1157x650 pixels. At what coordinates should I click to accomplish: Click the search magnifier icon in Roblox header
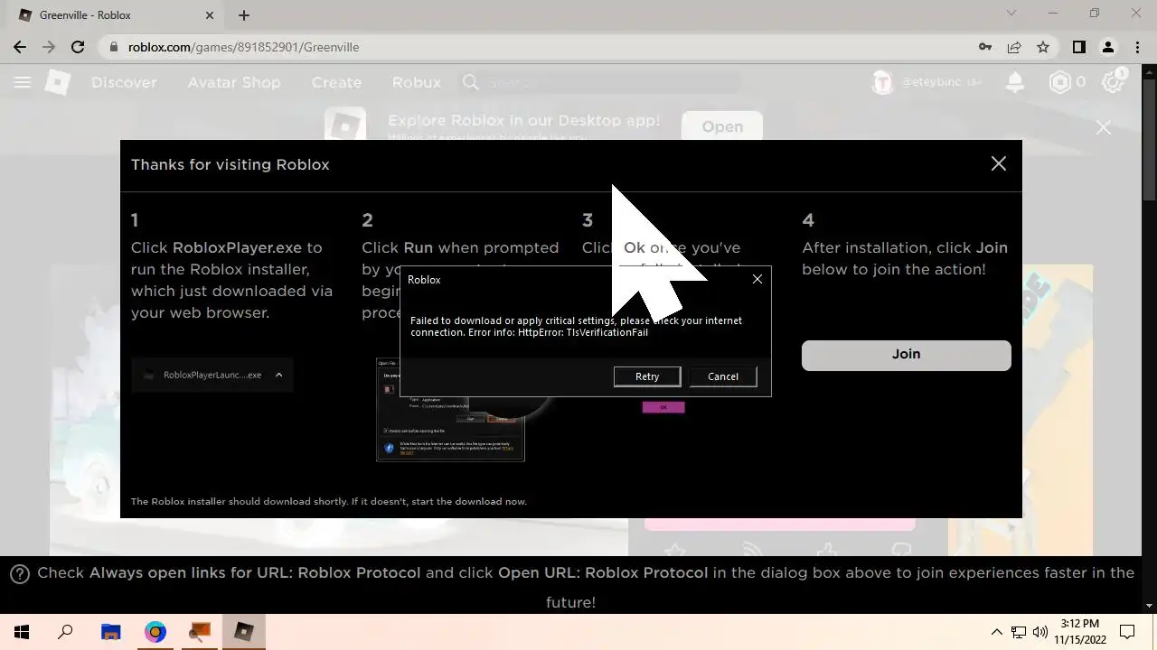pos(470,82)
